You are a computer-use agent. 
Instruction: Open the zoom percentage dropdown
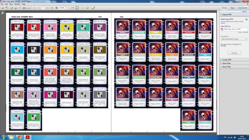(67, 8)
